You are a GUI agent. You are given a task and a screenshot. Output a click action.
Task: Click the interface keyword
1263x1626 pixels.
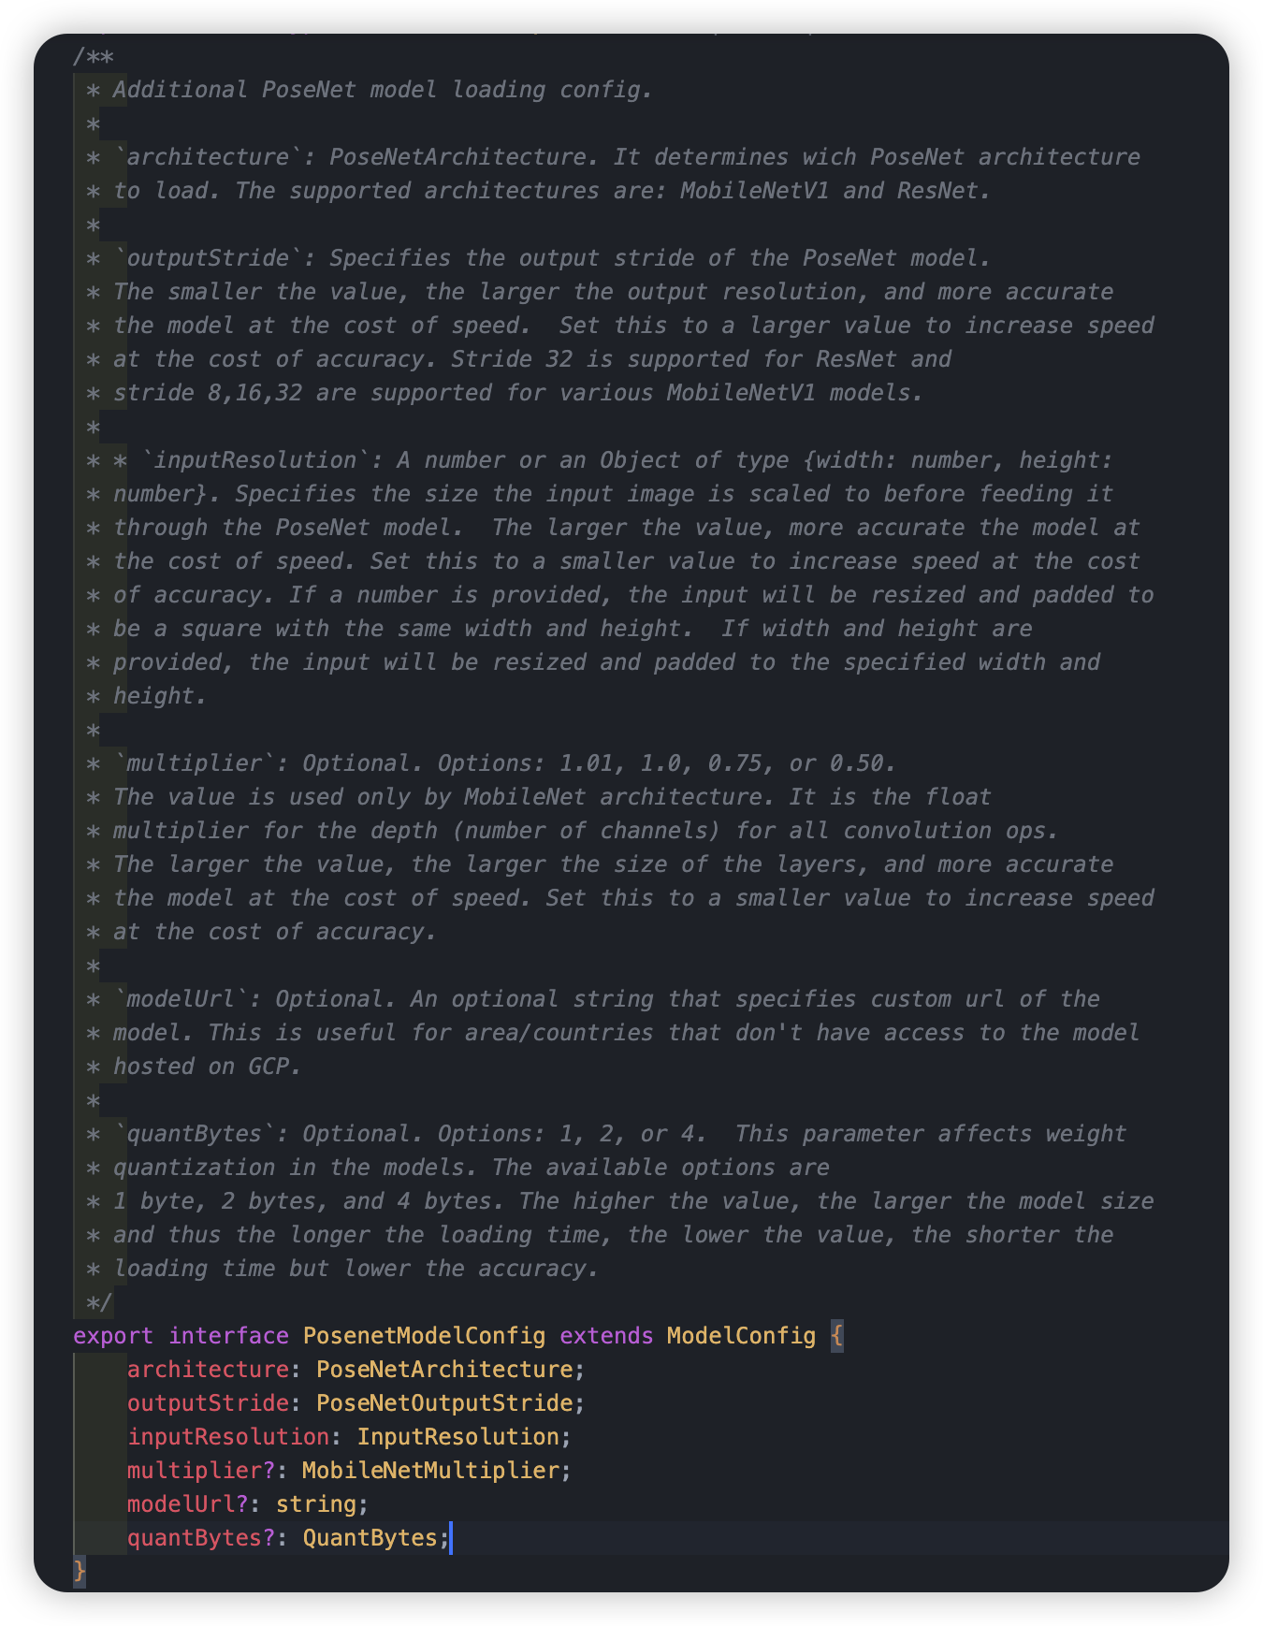[x=228, y=1335]
